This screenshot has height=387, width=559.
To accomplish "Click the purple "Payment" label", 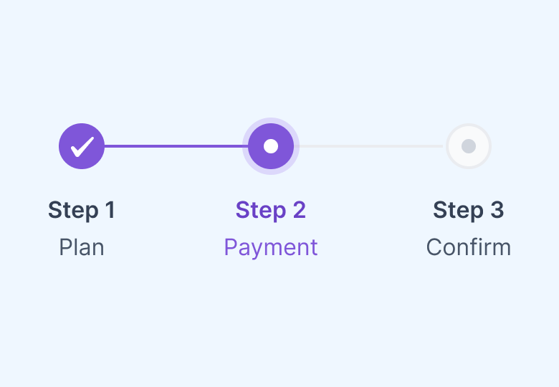I will [271, 248].
